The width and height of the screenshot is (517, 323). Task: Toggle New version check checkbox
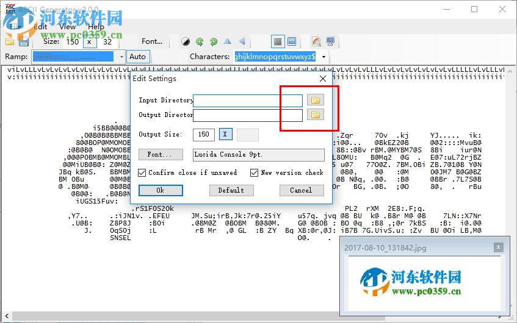coord(254,173)
